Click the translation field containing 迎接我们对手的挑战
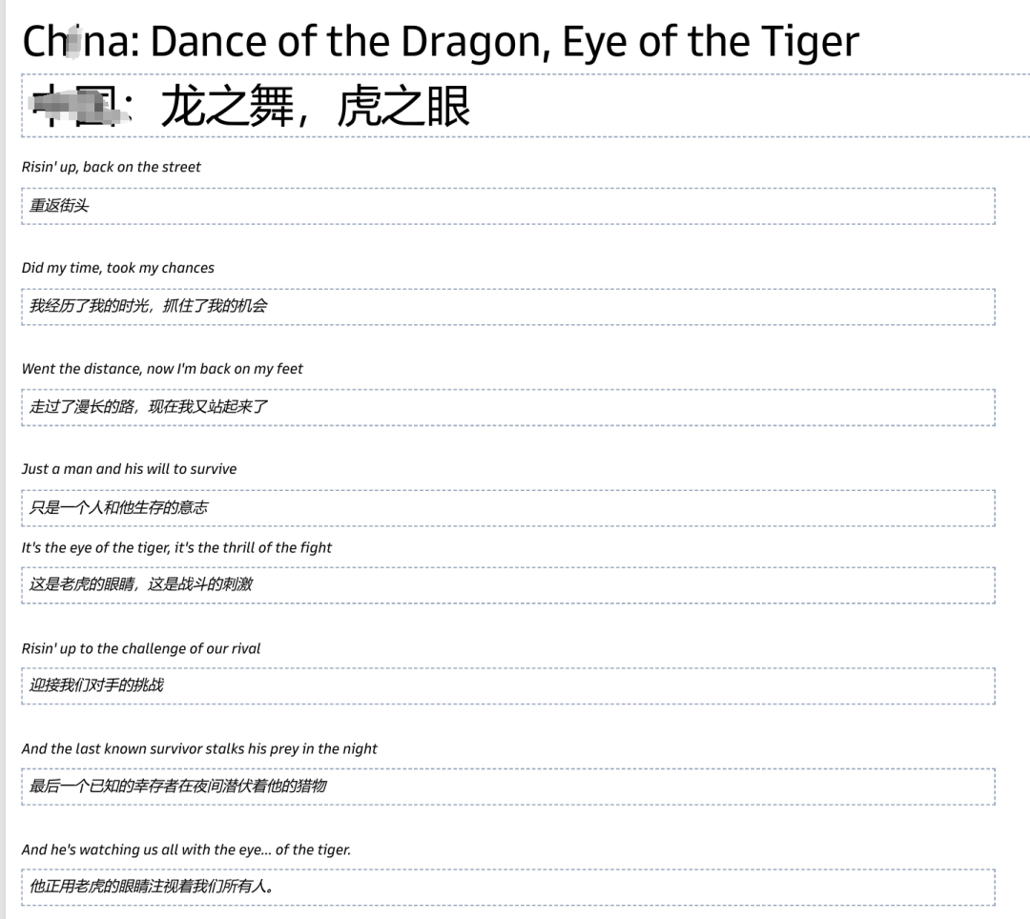This screenshot has height=919, width=1030. point(507,685)
